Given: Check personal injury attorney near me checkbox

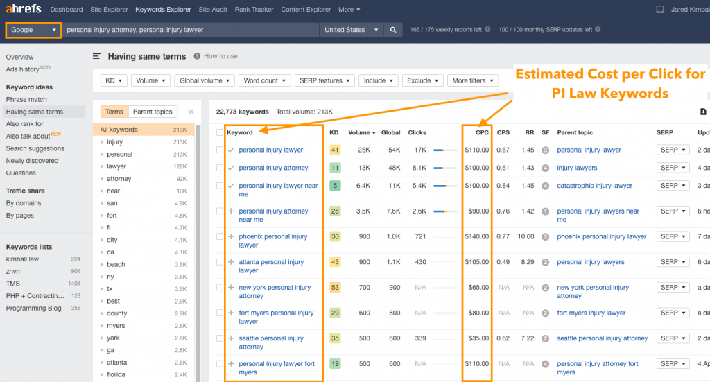Looking at the screenshot, I should coord(220,211).
